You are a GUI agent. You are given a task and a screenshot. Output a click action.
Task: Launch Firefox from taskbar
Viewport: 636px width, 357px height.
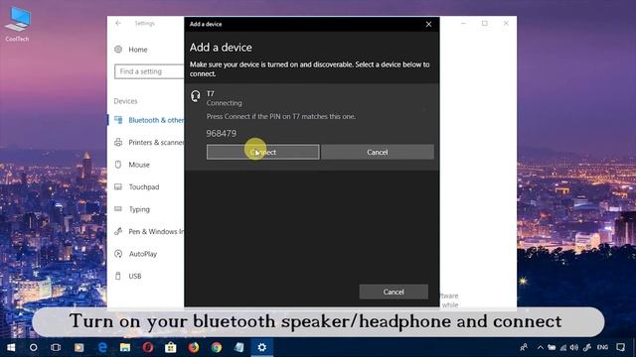tap(194, 347)
